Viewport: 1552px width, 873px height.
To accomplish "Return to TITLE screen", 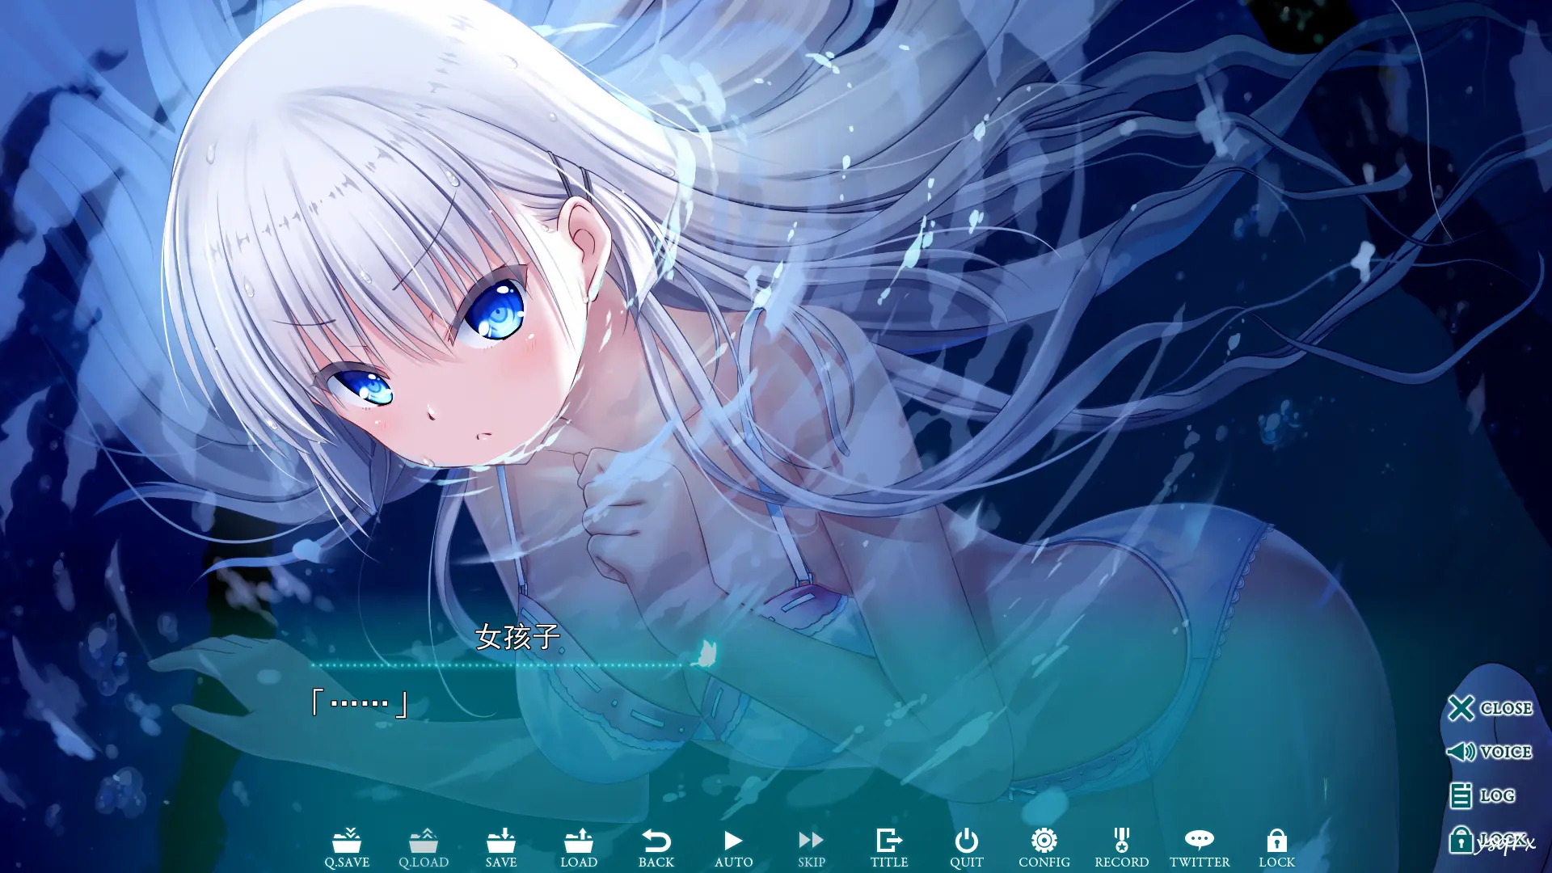I will point(889,848).
